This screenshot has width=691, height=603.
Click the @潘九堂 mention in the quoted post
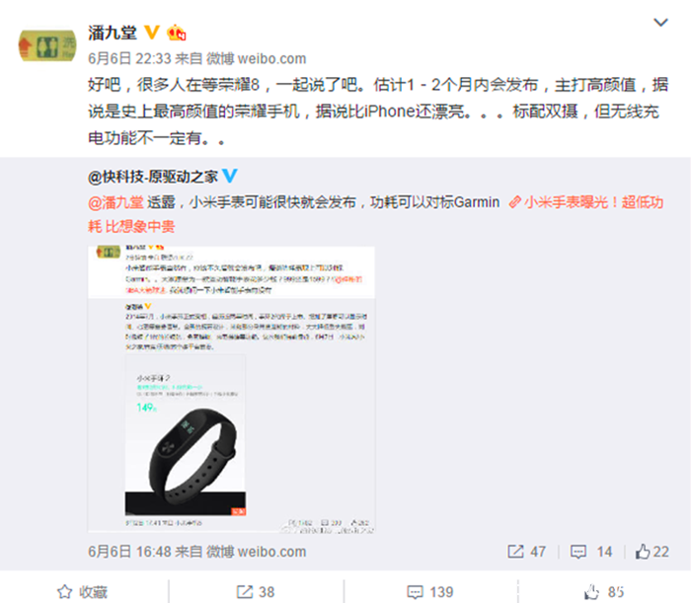[x=115, y=202]
